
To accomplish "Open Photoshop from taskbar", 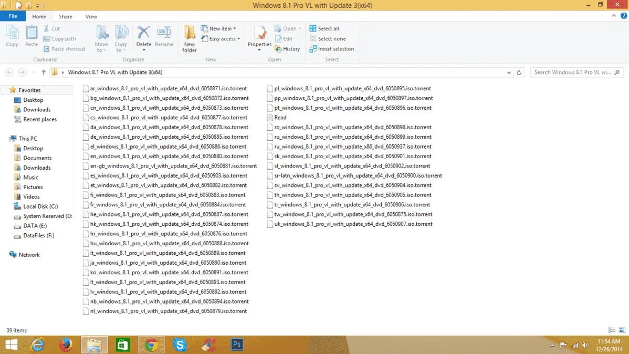I will coord(237,345).
